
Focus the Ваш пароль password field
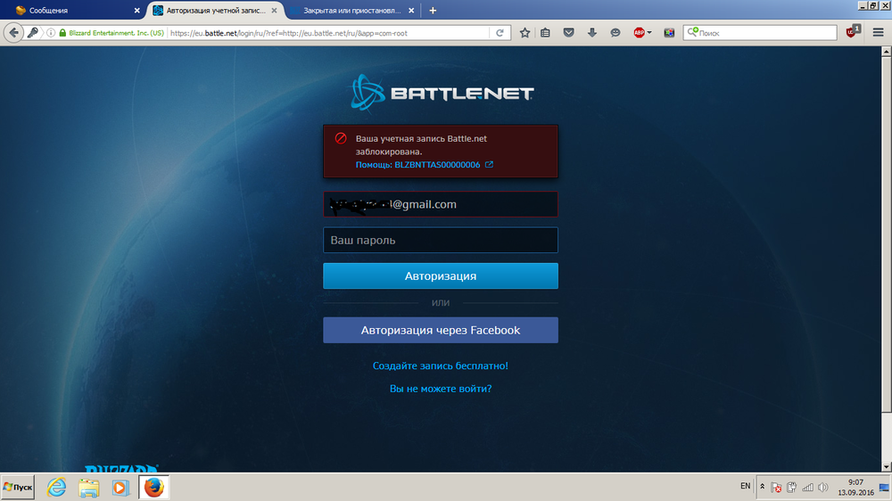point(441,240)
